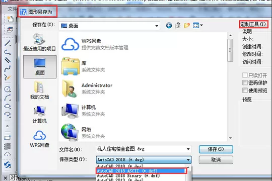The width and height of the screenshot is (272, 181).
Task: Choose AutoCAD 2018 Binary (*.dxf) option
Action: pyautogui.click(x=141, y=175)
